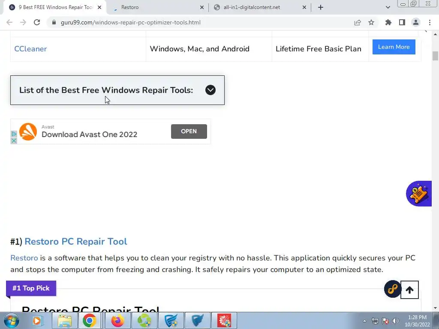Click the green recycle arrows taskbar icon
439x329 pixels.
point(144,320)
